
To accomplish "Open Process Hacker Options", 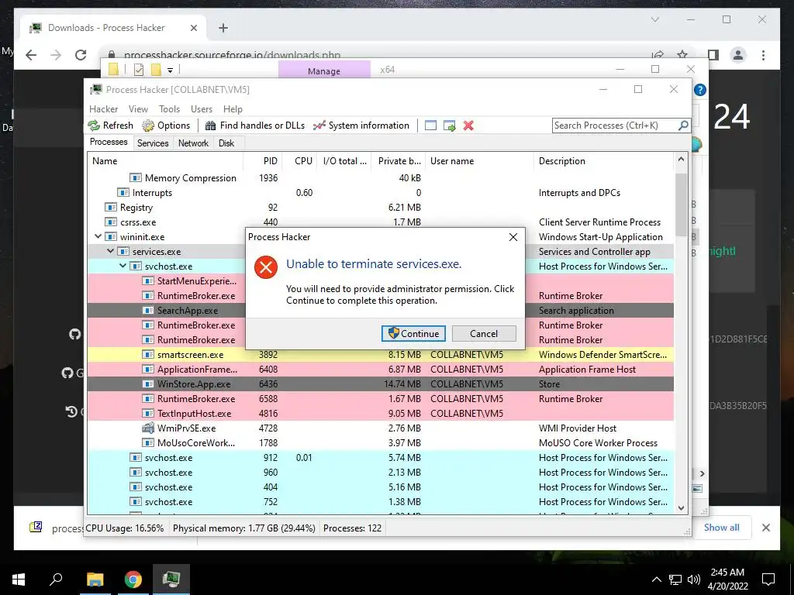I will 166,126.
